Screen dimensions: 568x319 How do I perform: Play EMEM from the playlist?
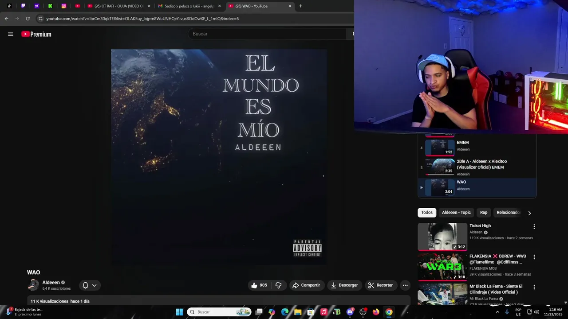click(x=477, y=148)
